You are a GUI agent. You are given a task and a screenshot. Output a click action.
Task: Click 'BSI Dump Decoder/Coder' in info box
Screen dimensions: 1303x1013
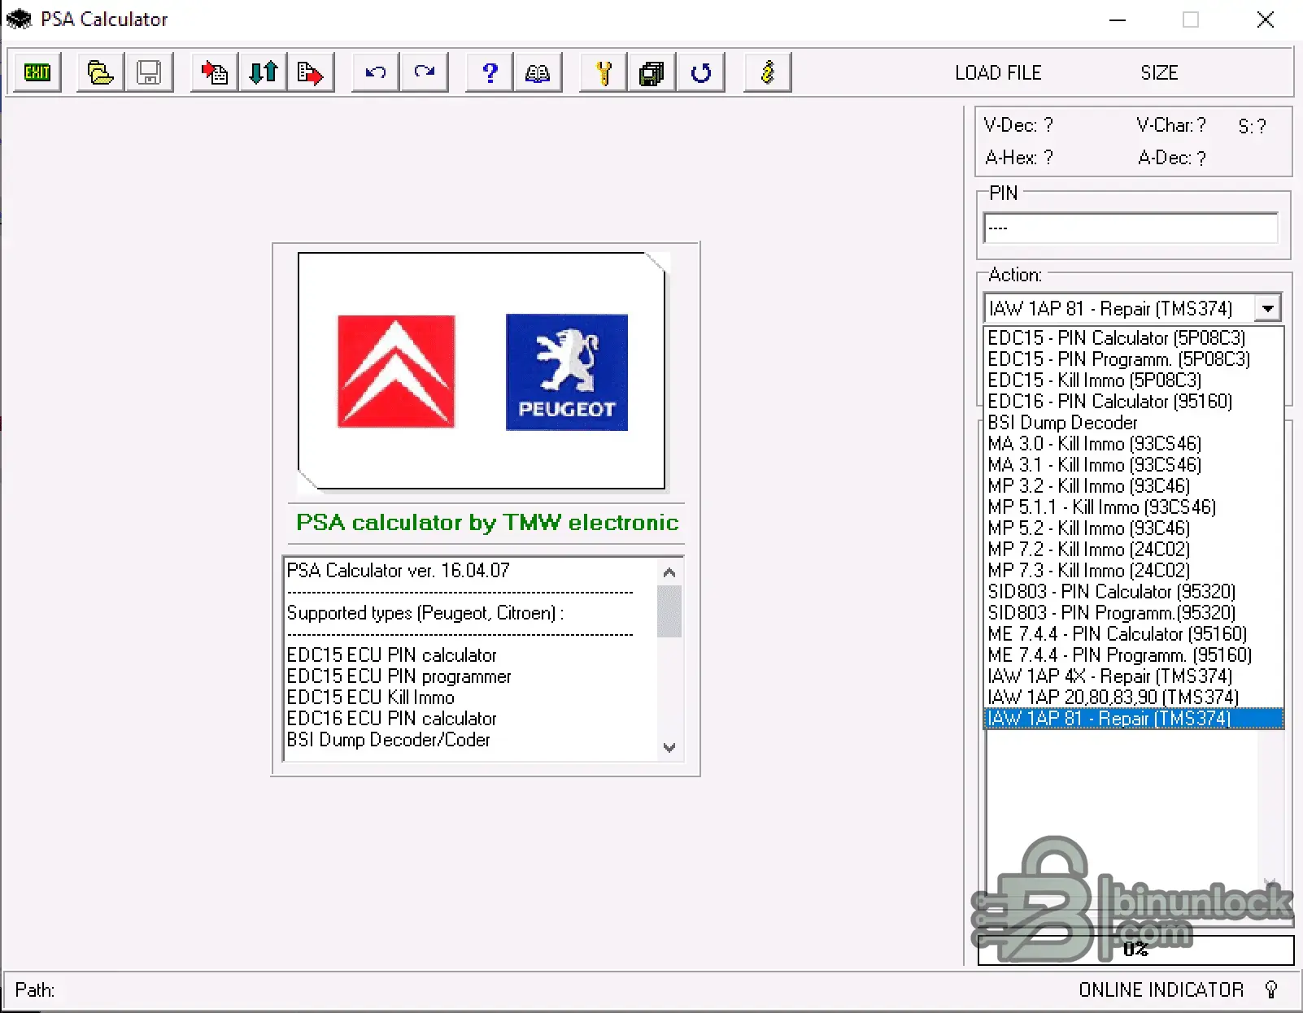[389, 739]
